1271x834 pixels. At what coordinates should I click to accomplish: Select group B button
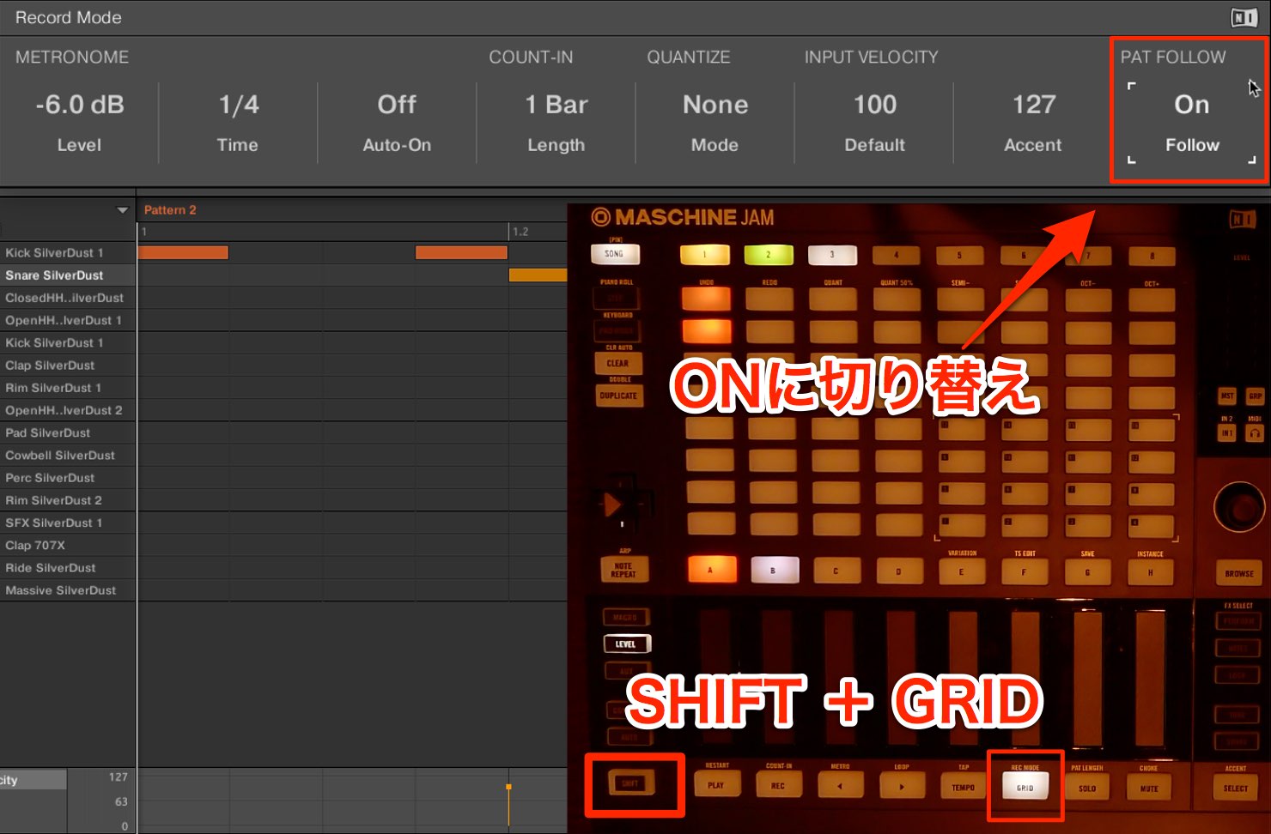point(773,570)
